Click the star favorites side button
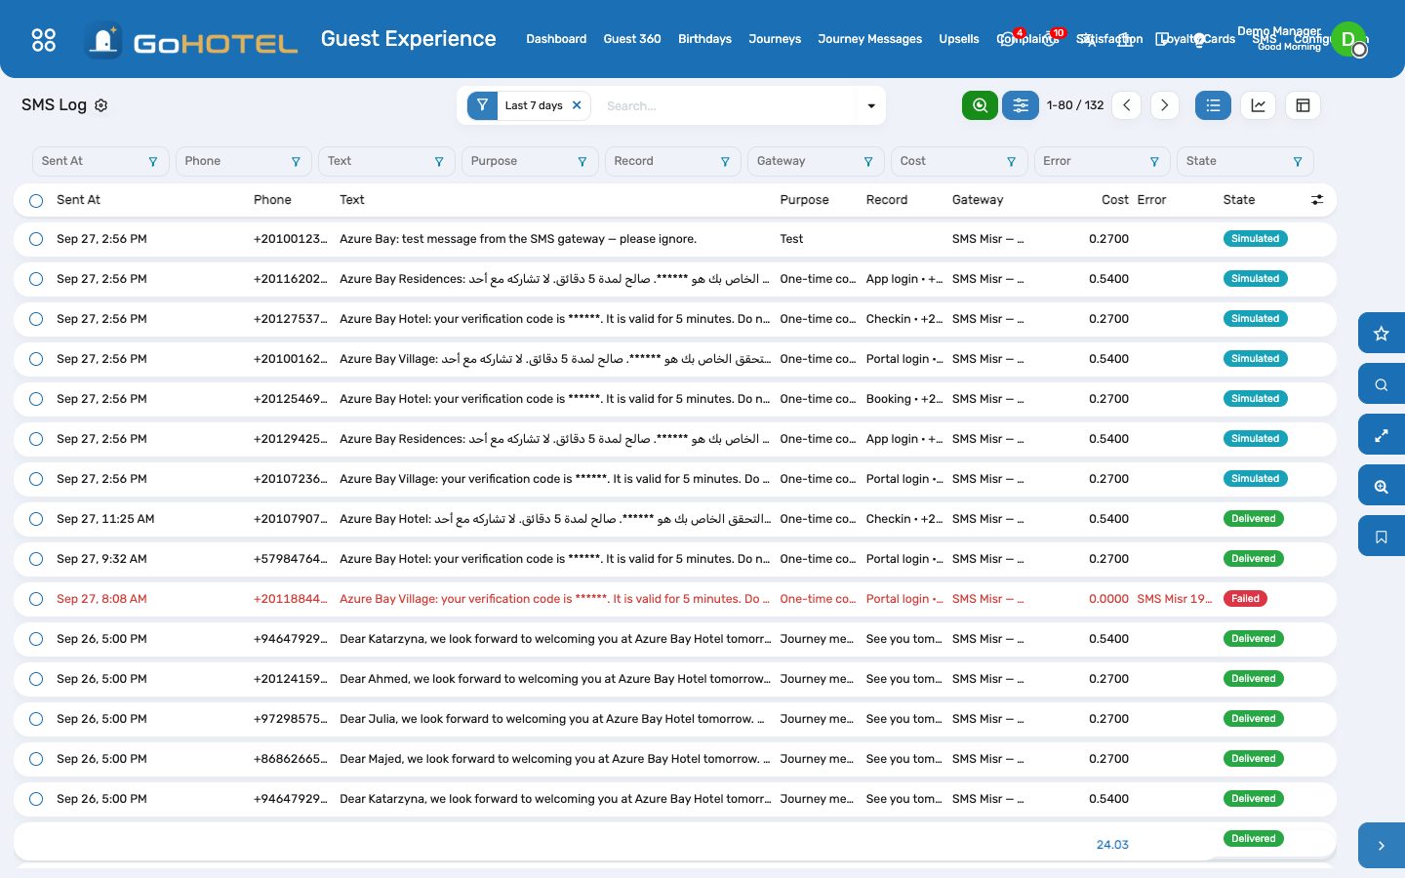The height and width of the screenshot is (878, 1405). tap(1382, 334)
